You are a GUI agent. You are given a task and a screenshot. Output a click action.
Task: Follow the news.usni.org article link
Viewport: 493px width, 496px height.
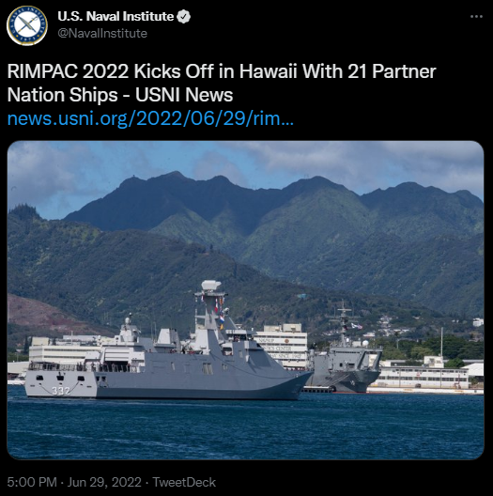150,118
